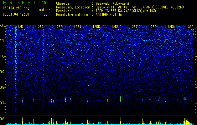The image size is (197, 125).
Task: Select the filename 0501041250.png
Action: click(x=16, y=8)
